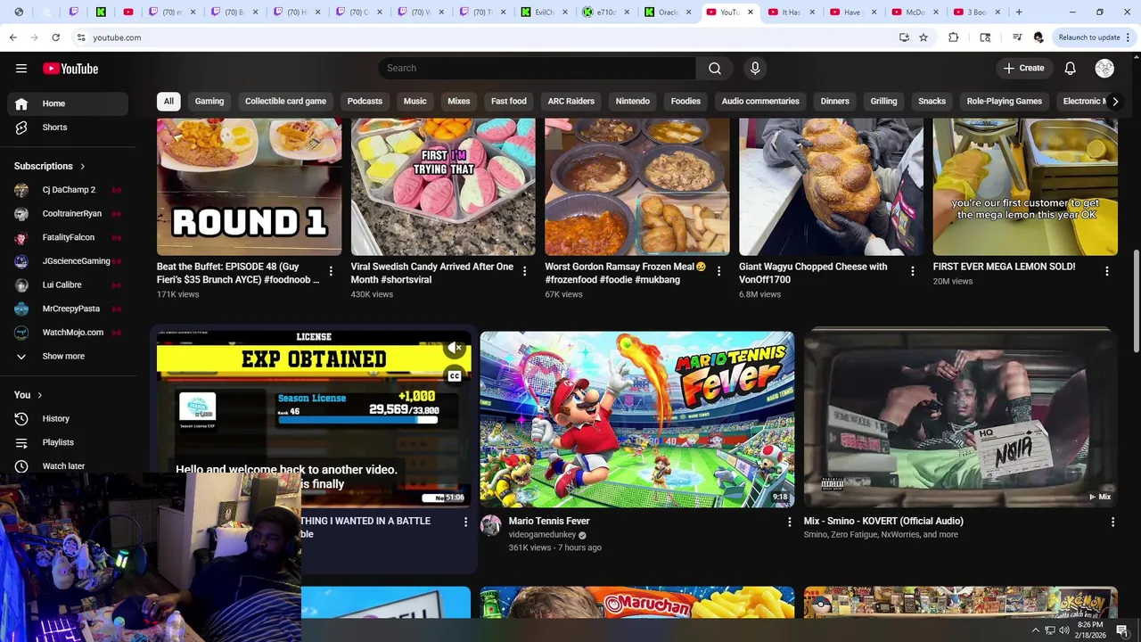Open more options for Mario Tennis Fever video
The height and width of the screenshot is (642, 1141).
click(x=789, y=522)
